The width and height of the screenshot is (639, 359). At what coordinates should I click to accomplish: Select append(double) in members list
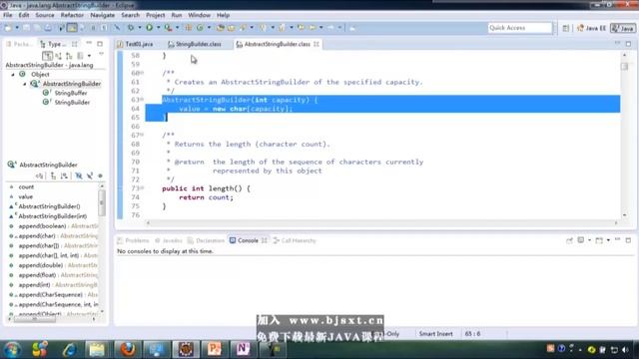[x=40, y=265]
